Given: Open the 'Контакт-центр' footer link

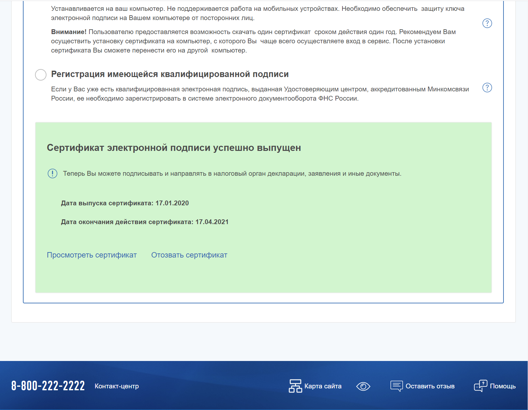Looking at the screenshot, I should click(x=116, y=386).
